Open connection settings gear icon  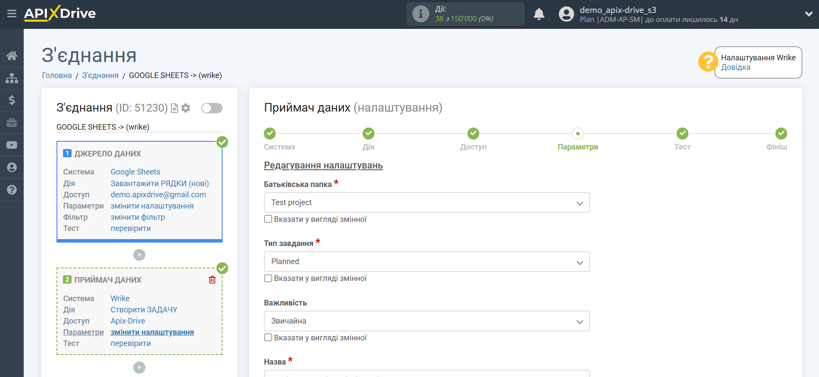tap(186, 108)
